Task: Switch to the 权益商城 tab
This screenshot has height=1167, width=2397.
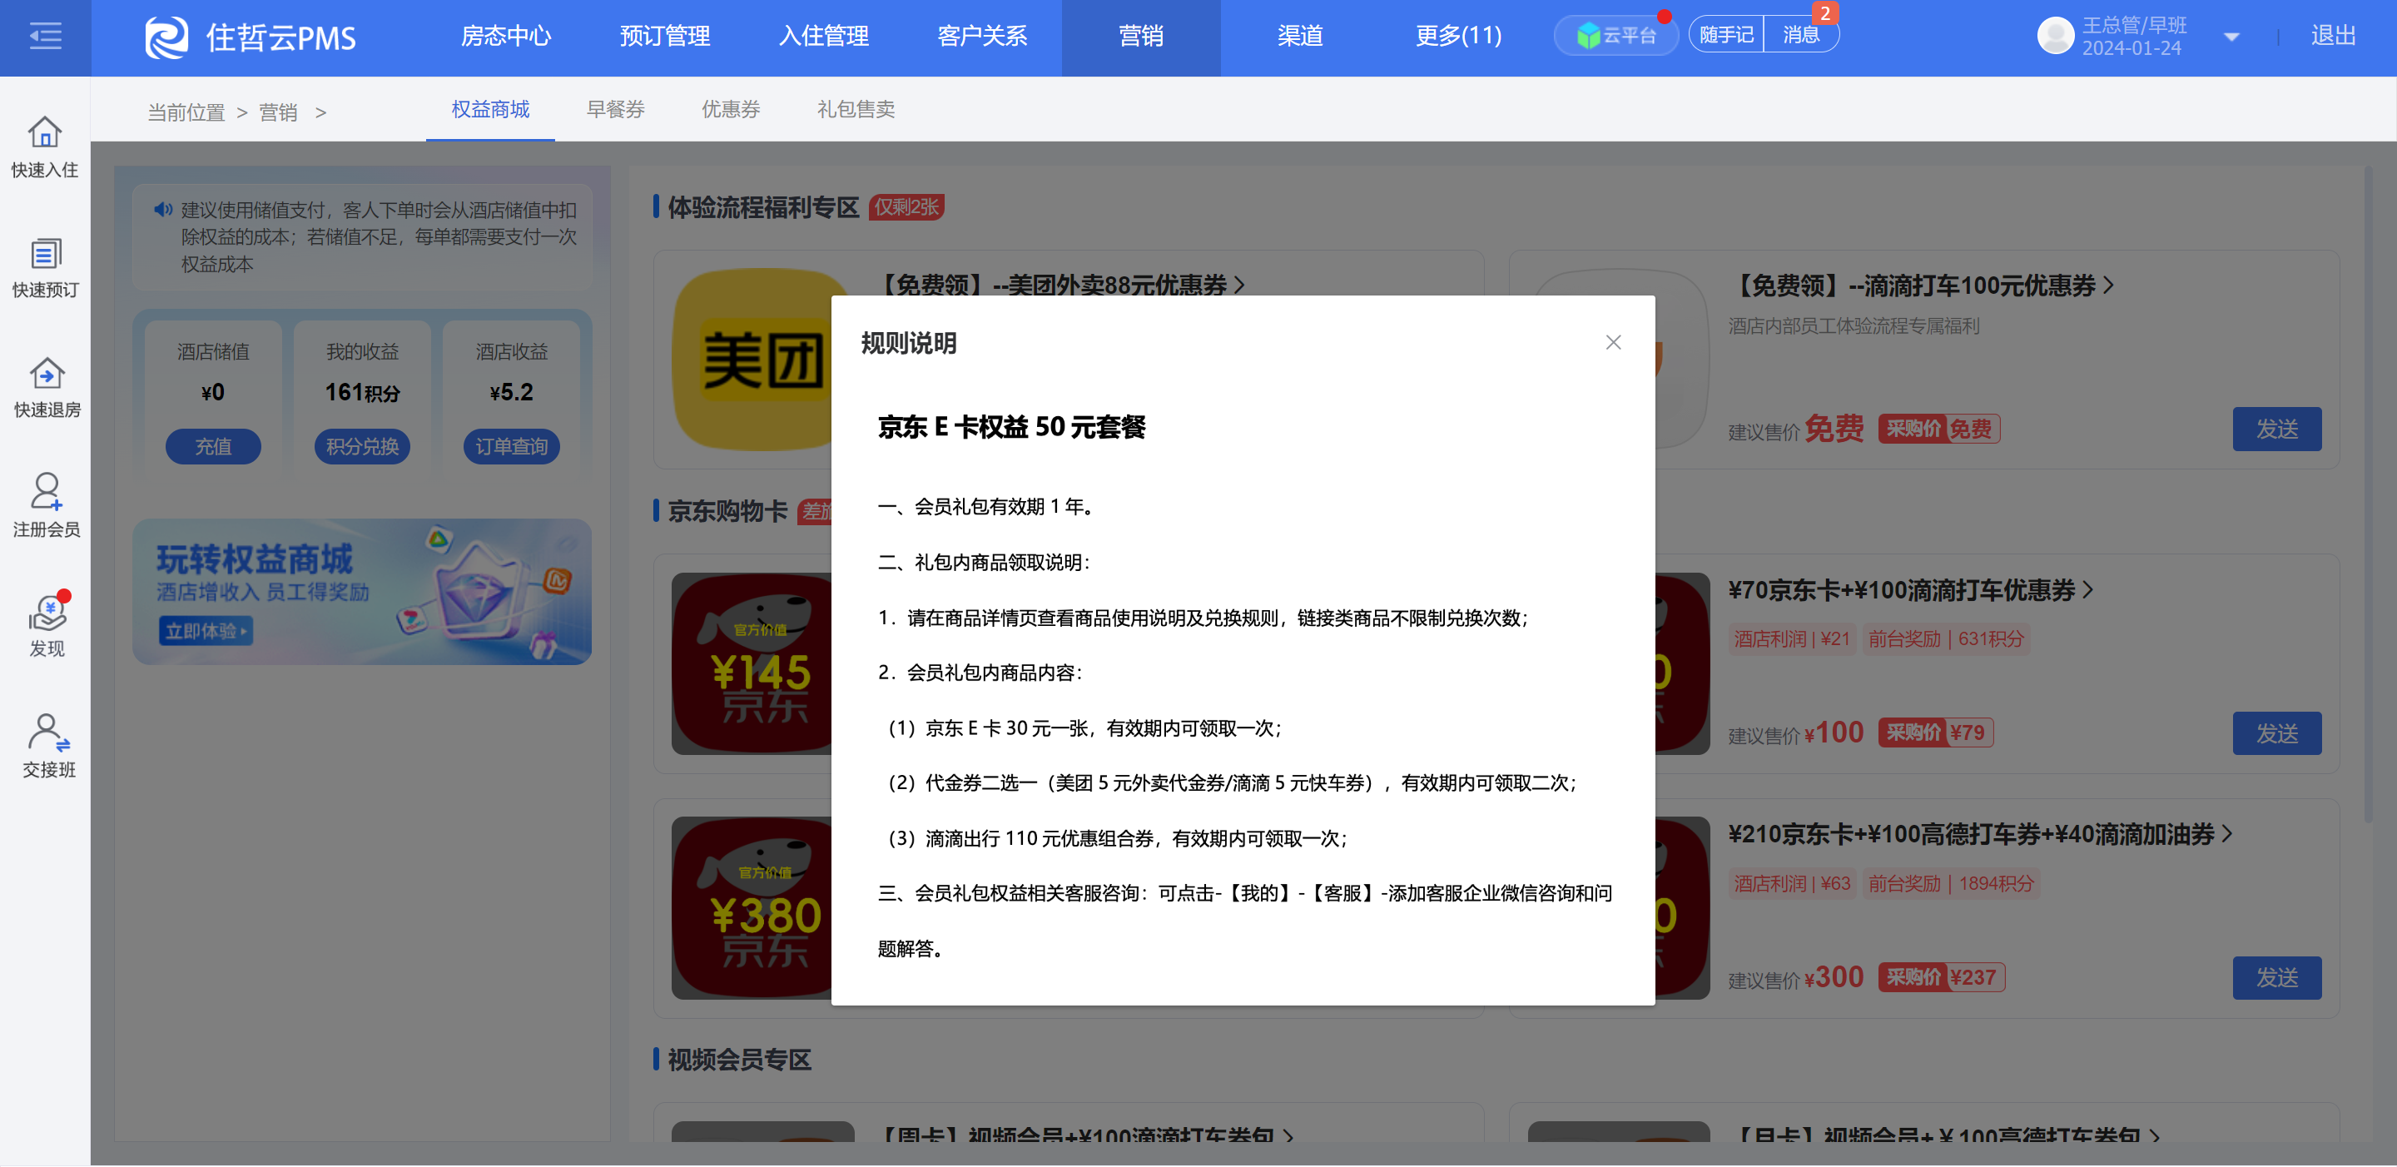Action: [490, 110]
